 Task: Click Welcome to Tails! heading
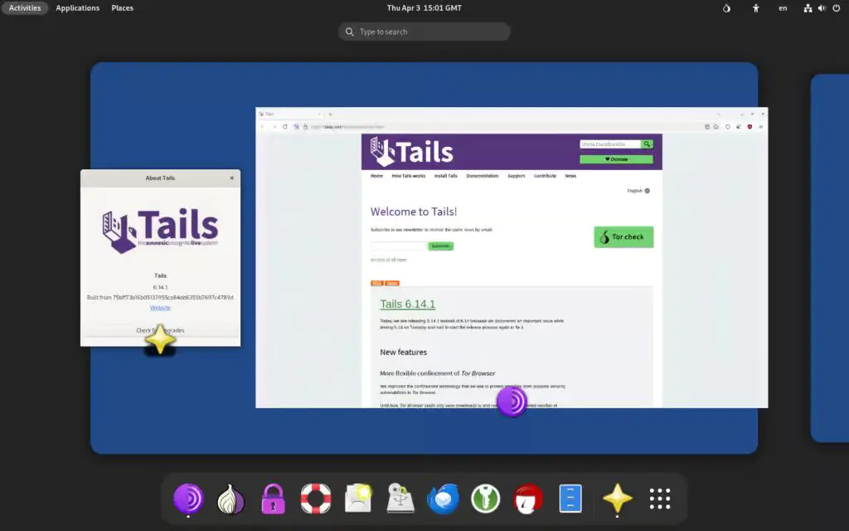click(414, 212)
